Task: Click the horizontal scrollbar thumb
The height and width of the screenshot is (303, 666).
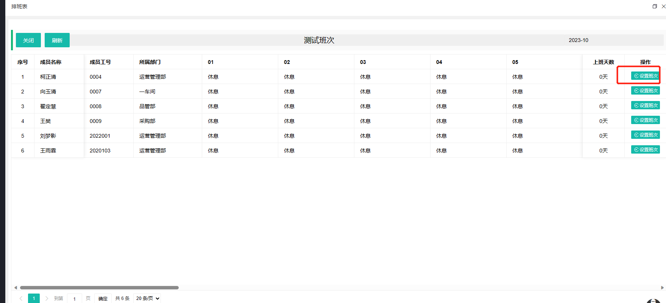Action: 99,287
